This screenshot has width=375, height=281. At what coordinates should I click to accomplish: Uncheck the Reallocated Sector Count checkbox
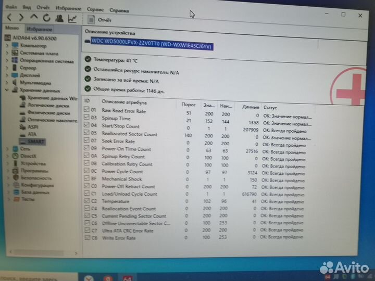tap(87, 134)
